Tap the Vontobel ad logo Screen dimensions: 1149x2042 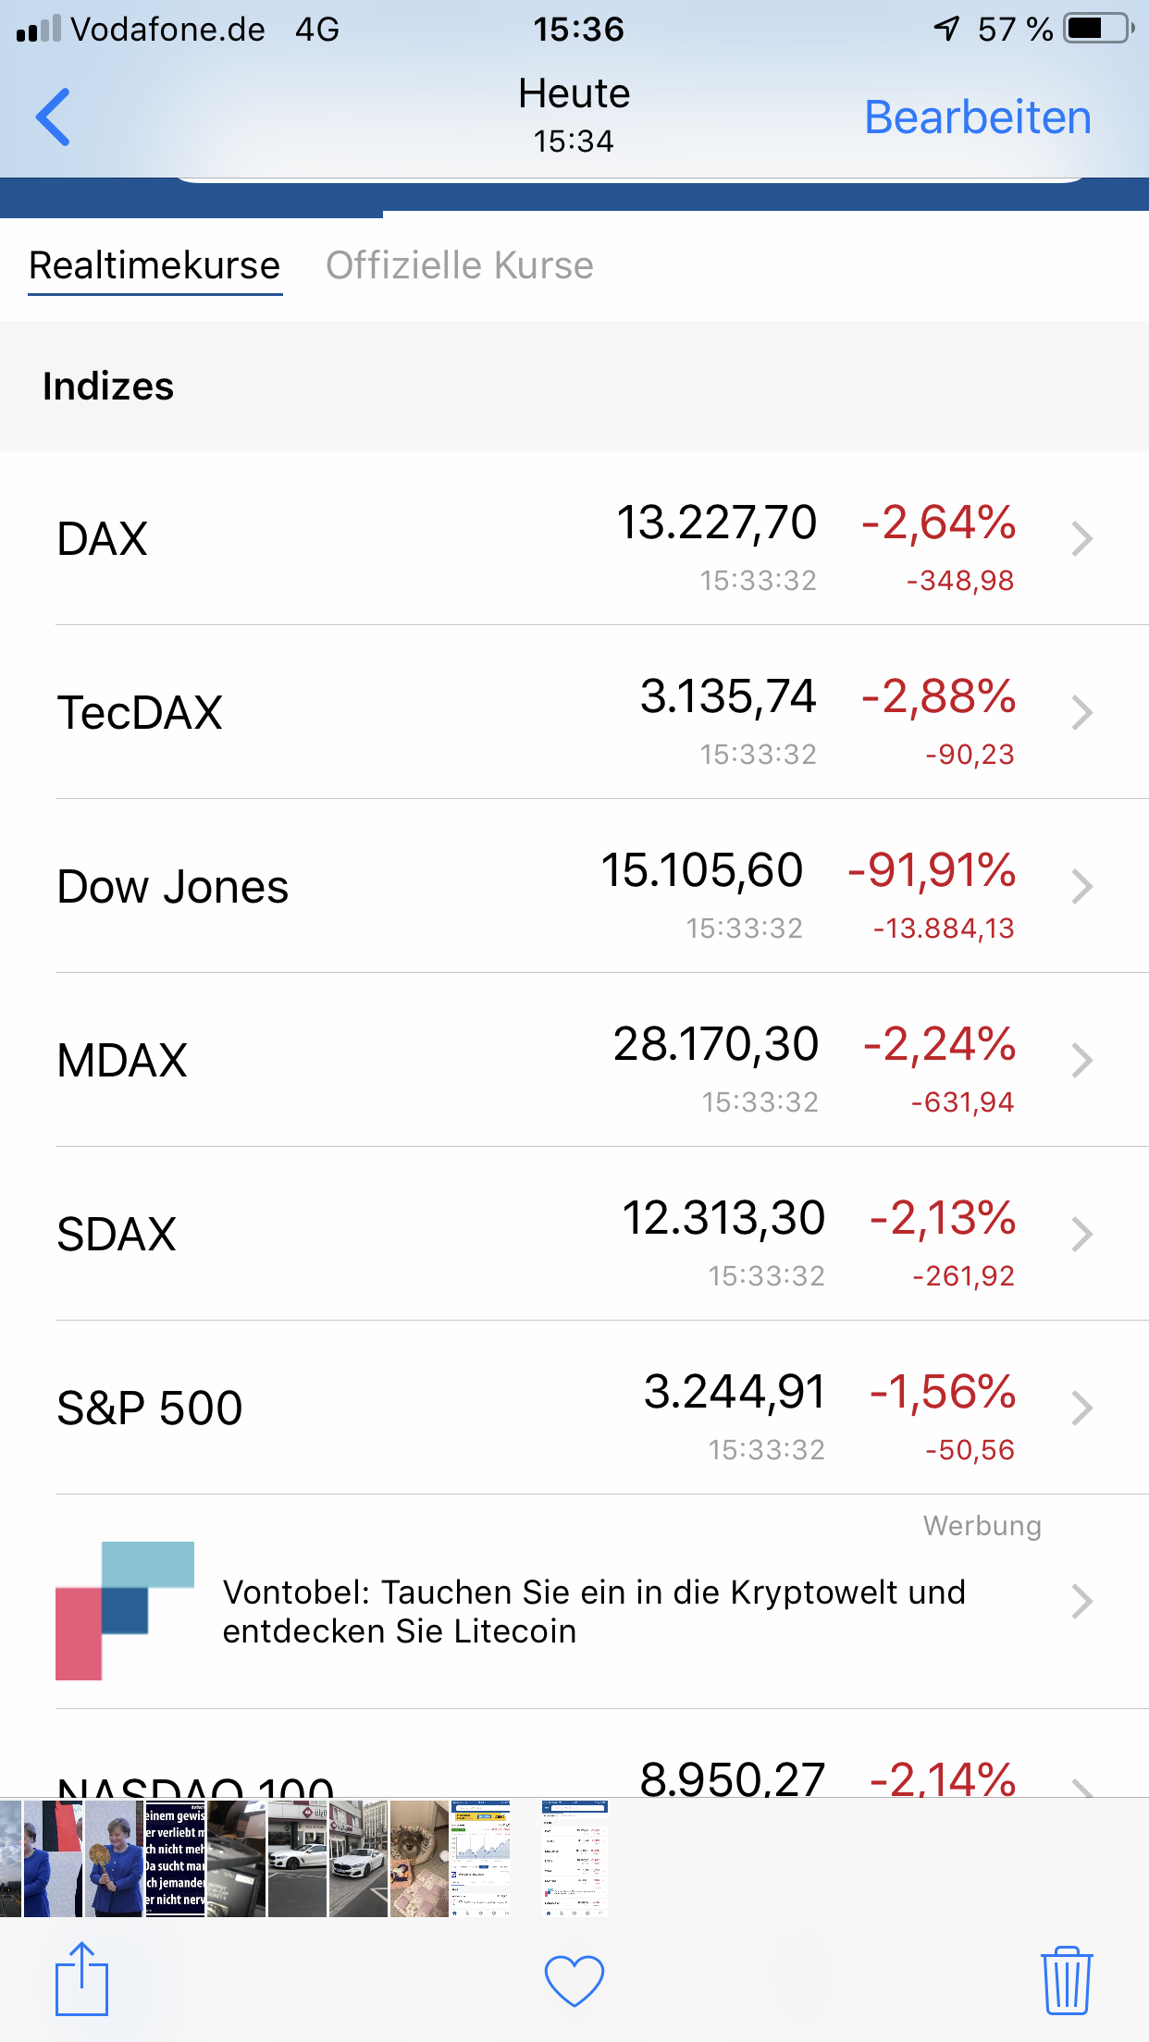coord(125,1610)
